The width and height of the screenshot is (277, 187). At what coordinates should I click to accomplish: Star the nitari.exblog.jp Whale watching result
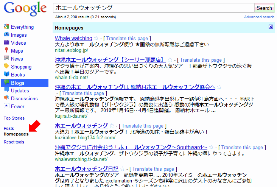tap(96, 38)
